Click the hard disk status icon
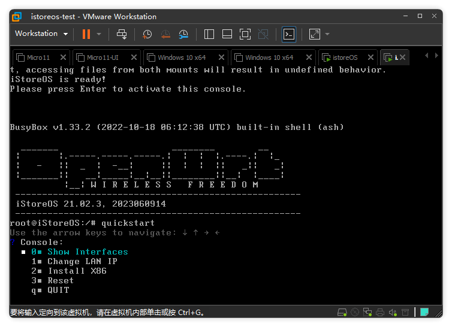This screenshot has height=327, width=452. (342, 312)
